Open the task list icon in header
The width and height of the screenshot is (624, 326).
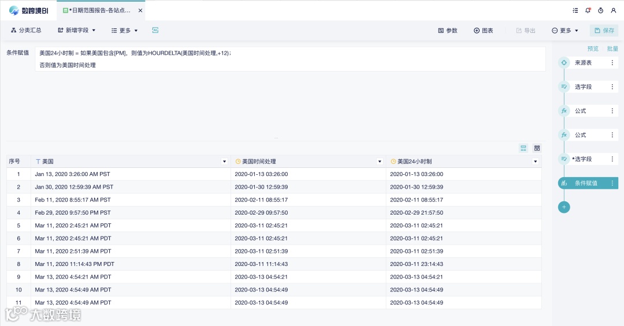(575, 11)
